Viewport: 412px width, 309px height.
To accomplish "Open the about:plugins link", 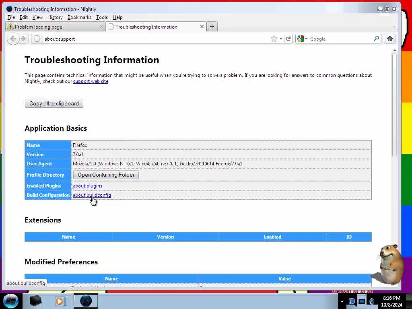I will [87, 186].
